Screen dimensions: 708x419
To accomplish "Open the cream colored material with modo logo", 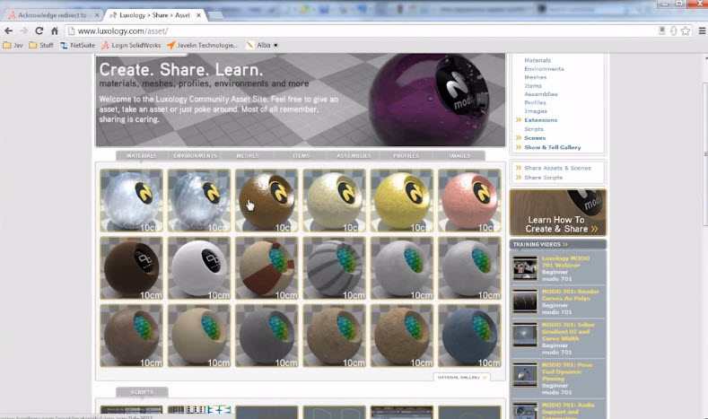I will click(x=334, y=200).
